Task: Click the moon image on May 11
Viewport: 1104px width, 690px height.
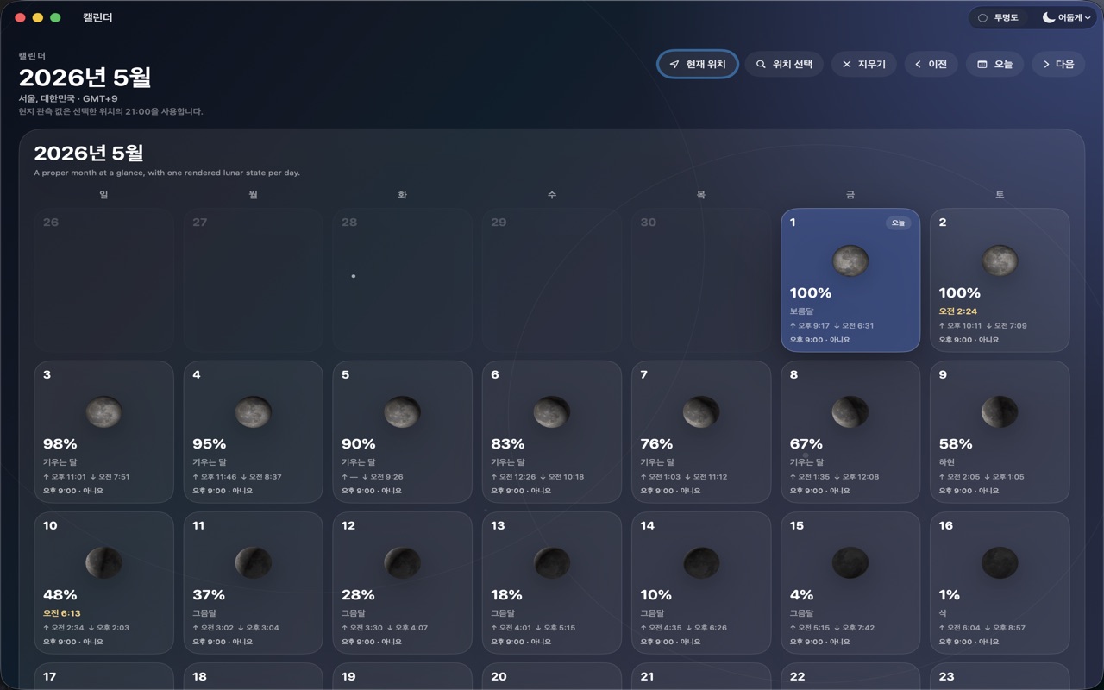Action: pyautogui.click(x=253, y=563)
